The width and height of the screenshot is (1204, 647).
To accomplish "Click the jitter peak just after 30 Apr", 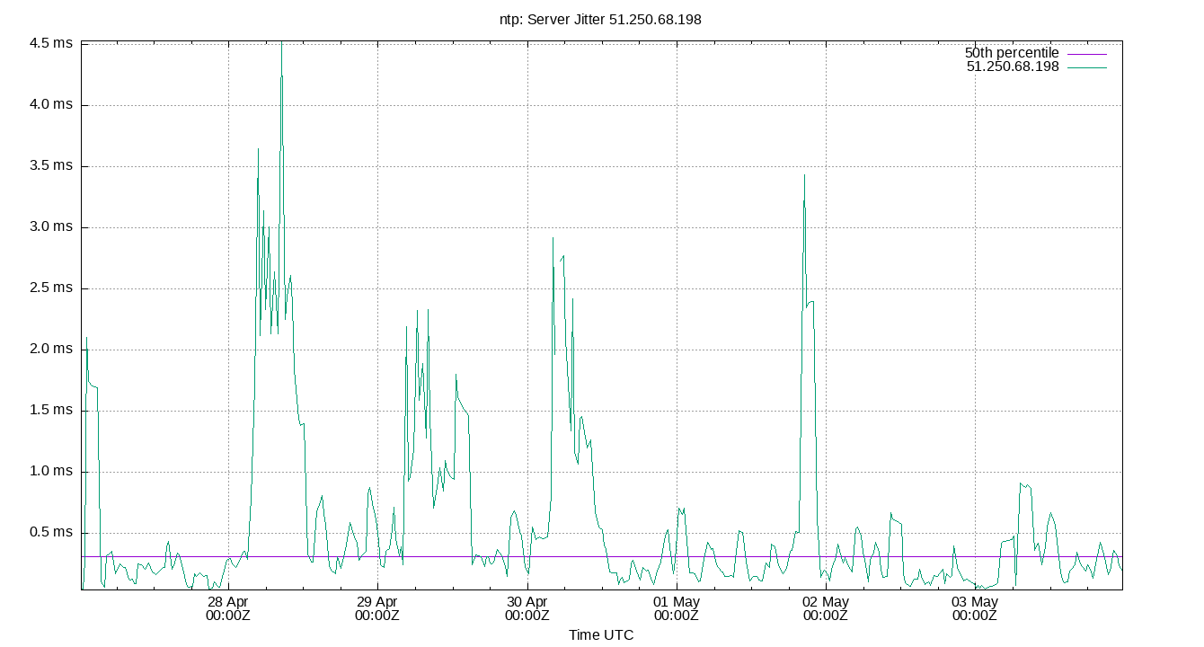I will 553,238.
